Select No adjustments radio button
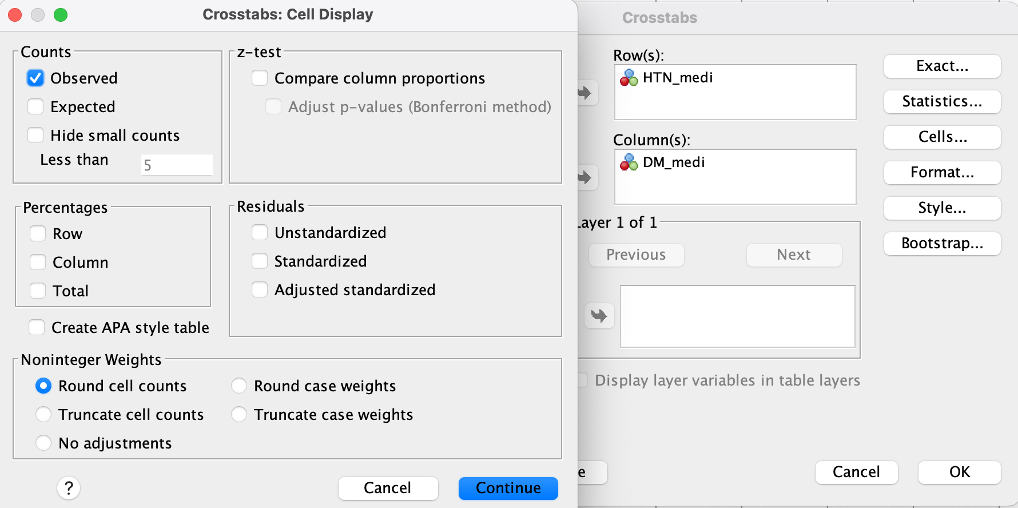 [x=43, y=443]
